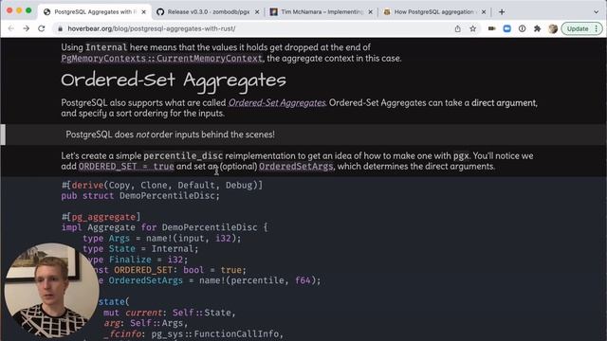Close the How PostgreSQL aggregation tab

tap(484, 12)
